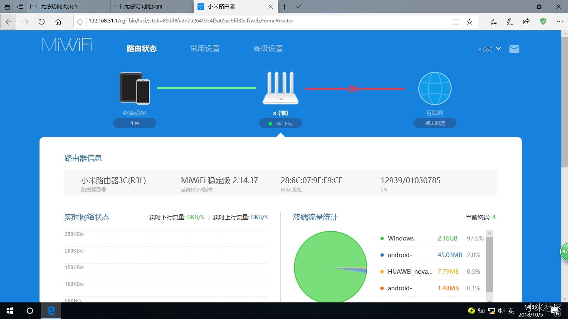Screen dimensions: 568x319
Task: Open 高级设置 menu tab
Action: click(268, 49)
